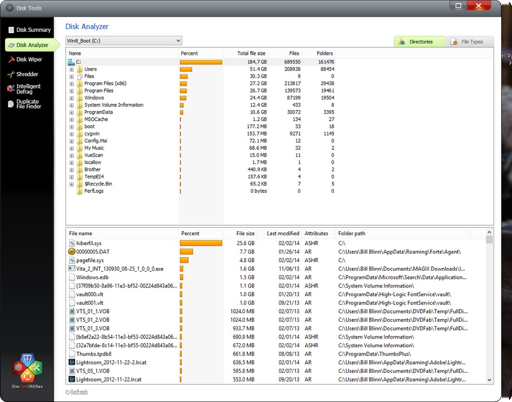Select the vault000.vlt file row

pos(276,294)
